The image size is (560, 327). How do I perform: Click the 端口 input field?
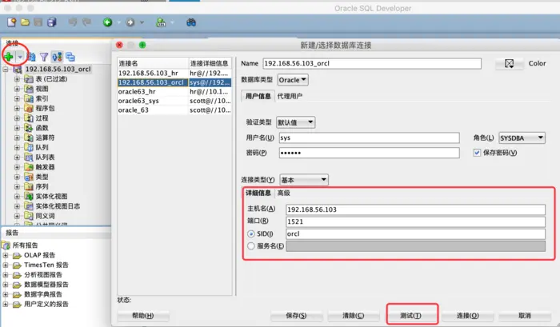tap(415, 221)
